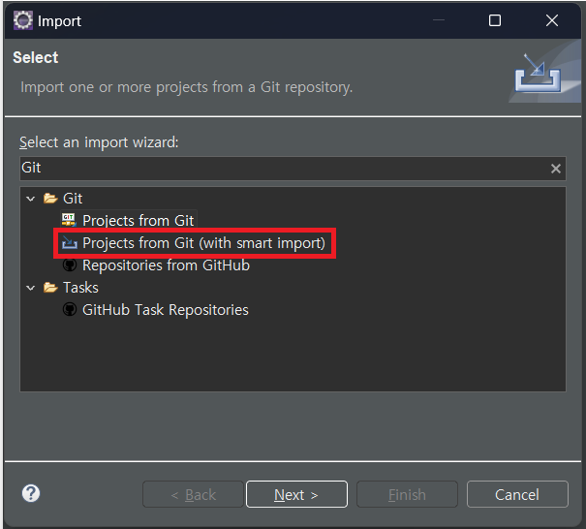The height and width of the screenshot is (529, 586).
Task: Select GitHub Task Repositories entry
Action: tap(166, 310)
